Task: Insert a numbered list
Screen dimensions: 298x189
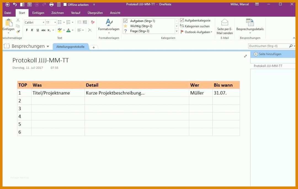Action: 68,22
